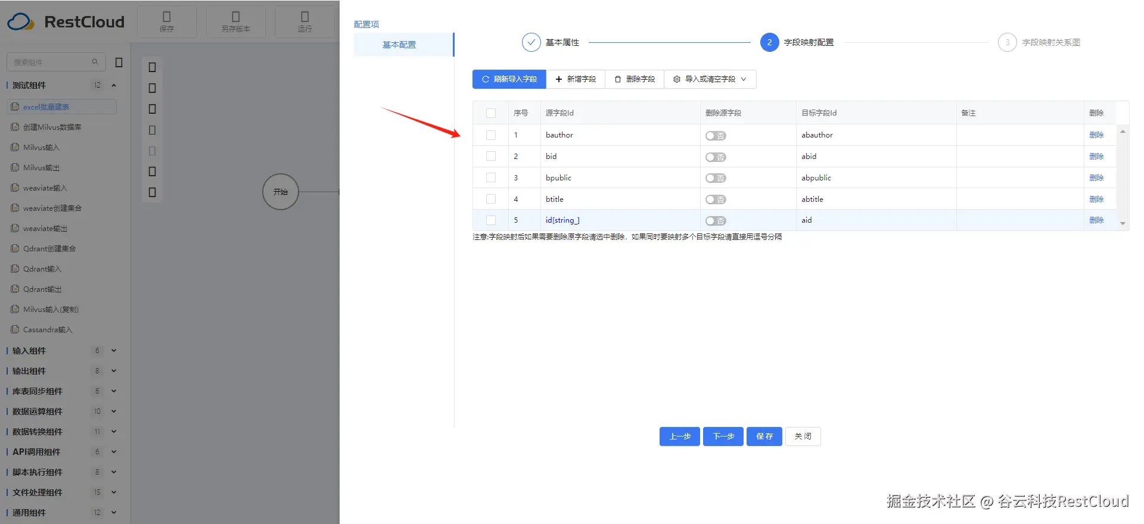Open the 导入或清空字段 dropdown arrow
The height and width of the screenshot is (524, 1144).
(x=744, y=79)
